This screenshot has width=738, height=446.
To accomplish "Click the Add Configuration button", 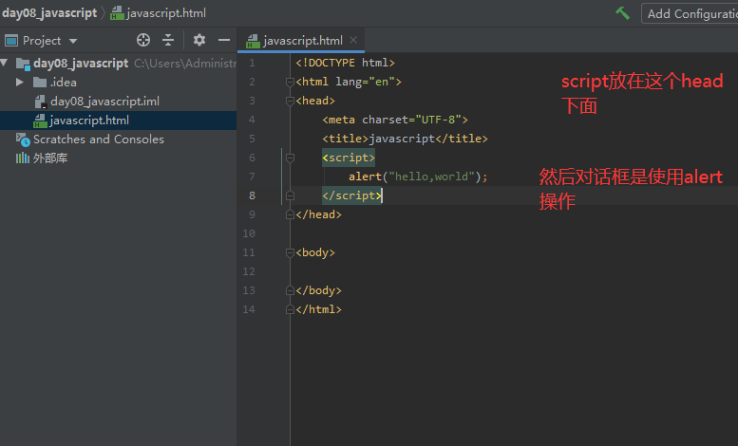I will [691, 13].
